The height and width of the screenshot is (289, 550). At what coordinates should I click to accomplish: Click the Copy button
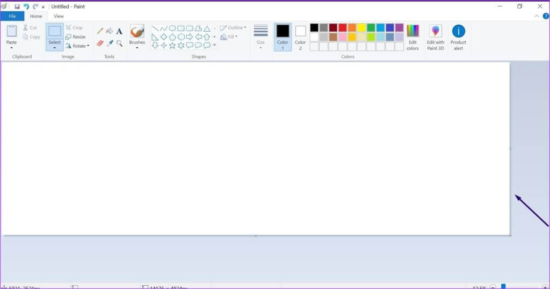pyautogui.click(x=31, y=37)
